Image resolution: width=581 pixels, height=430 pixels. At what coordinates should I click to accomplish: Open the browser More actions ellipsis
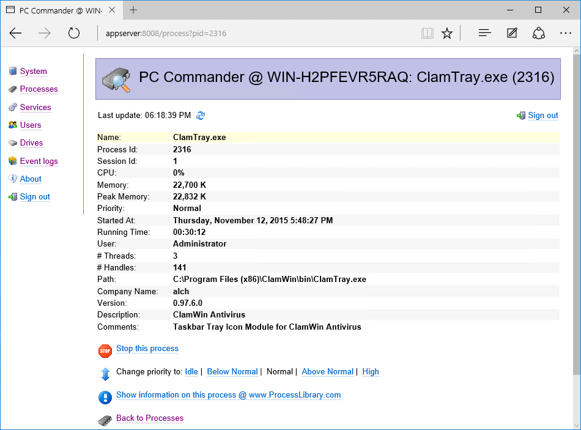(566, 34)
